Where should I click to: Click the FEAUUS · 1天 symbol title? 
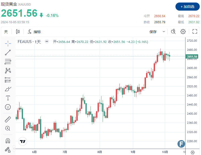tap(29, 42)
